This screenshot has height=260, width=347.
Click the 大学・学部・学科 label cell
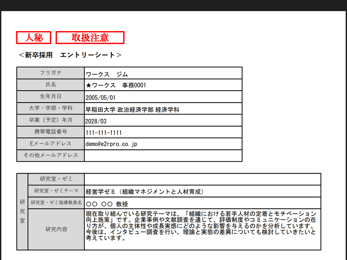click(x=51, y=108)
